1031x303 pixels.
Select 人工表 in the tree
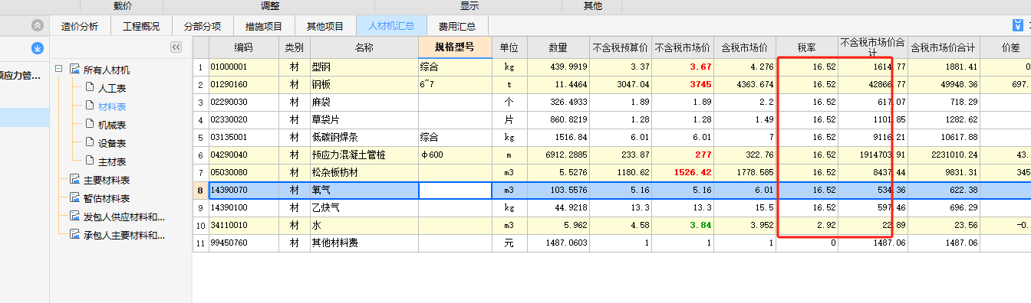click(112, 88)
